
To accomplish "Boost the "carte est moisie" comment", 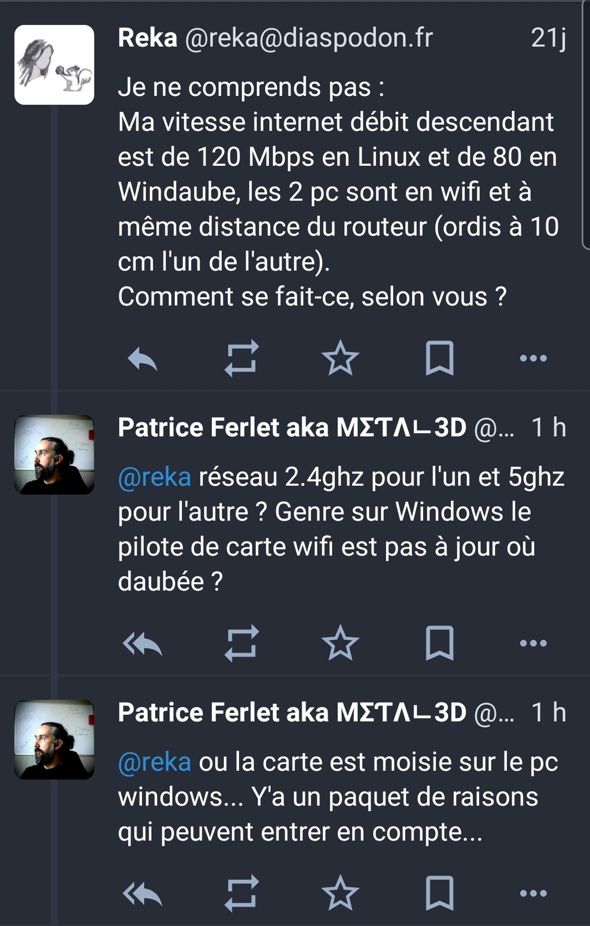I will [241, 894].
